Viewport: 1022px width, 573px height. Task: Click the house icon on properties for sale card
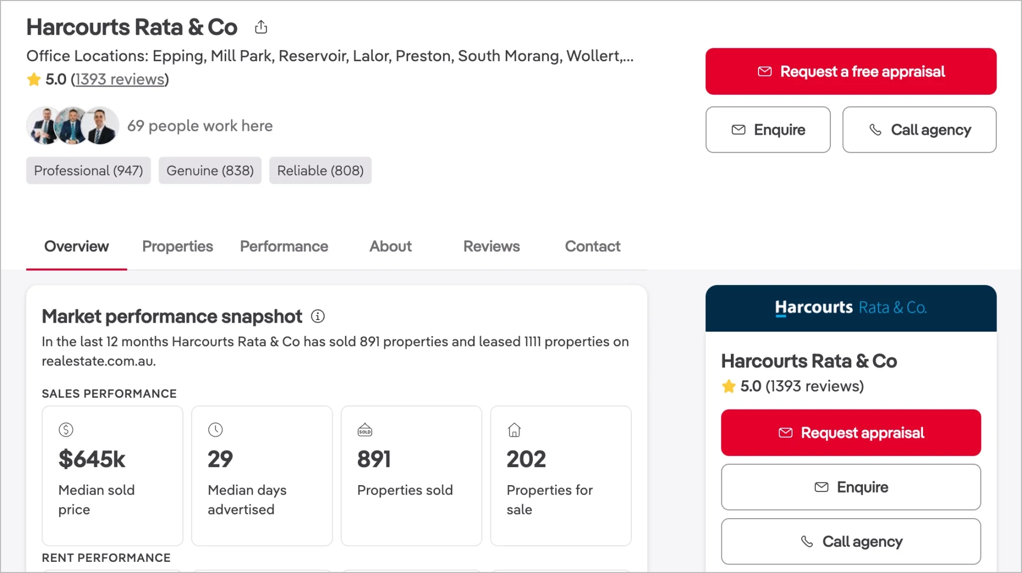(x=514, y=430)
